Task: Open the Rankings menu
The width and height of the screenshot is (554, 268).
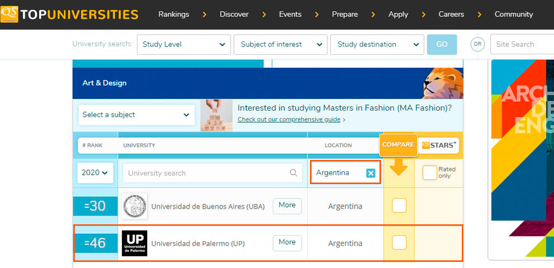Action: point(173,15)
